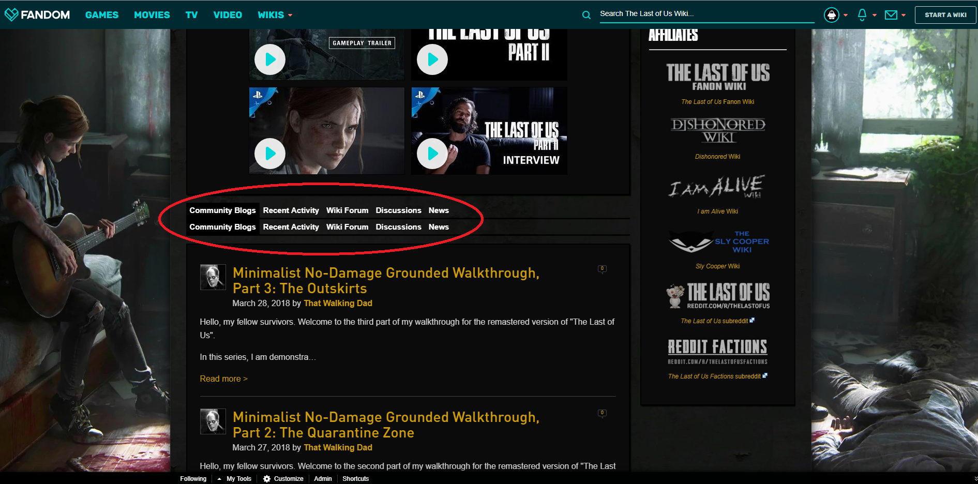Open notifications bell icon
Screen dimensions: 978x484
click(862, 15)
